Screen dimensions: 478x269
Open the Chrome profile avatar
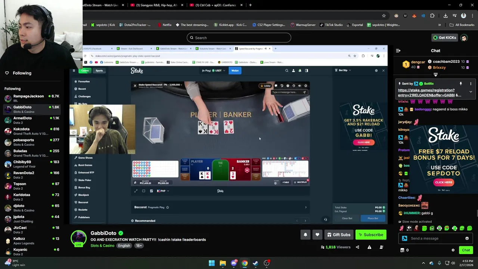tap(463, 16)
